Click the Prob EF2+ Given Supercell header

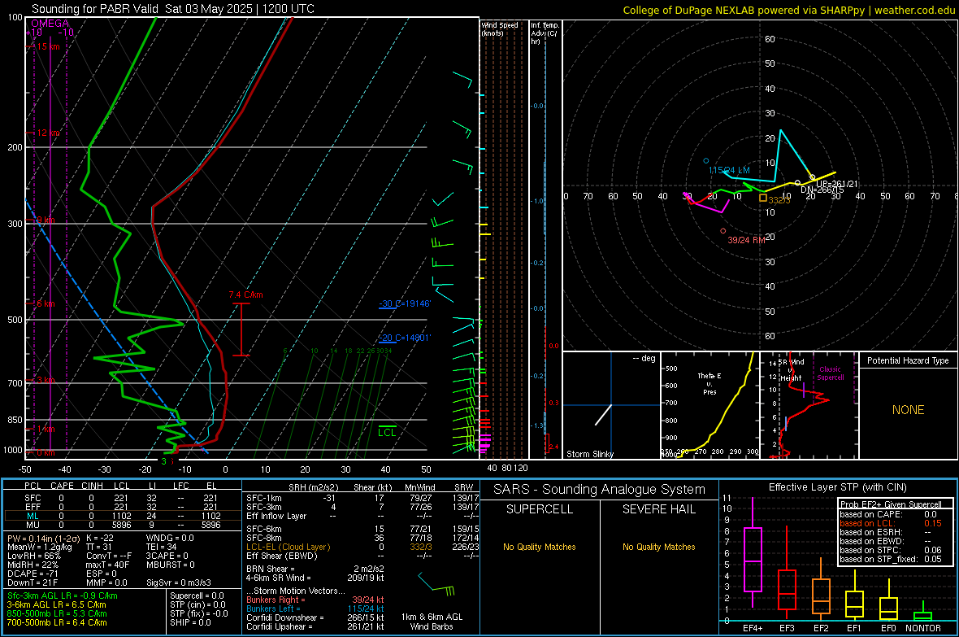(891, 504)
